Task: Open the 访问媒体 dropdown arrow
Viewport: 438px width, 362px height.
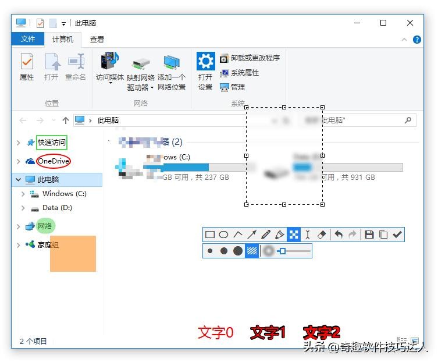Action: (x=110, y=83)
